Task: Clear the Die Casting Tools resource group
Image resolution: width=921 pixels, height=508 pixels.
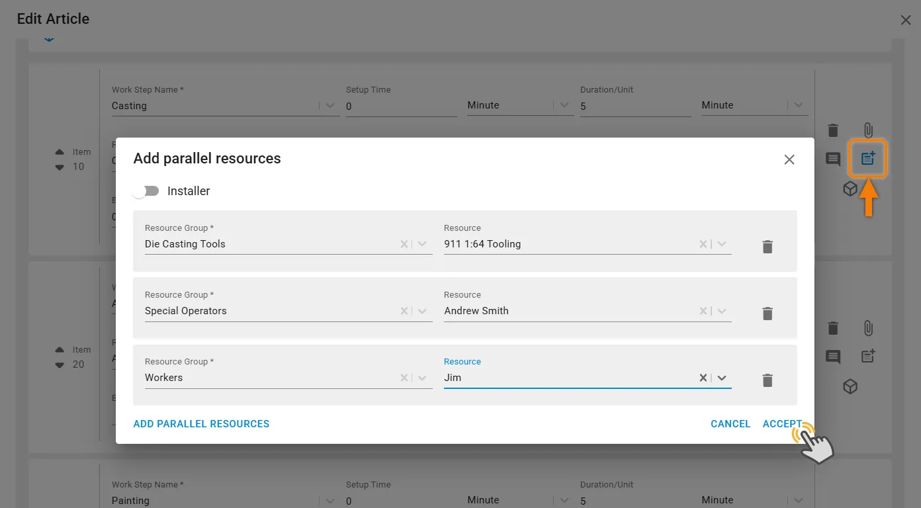Action: pos(404,244)
